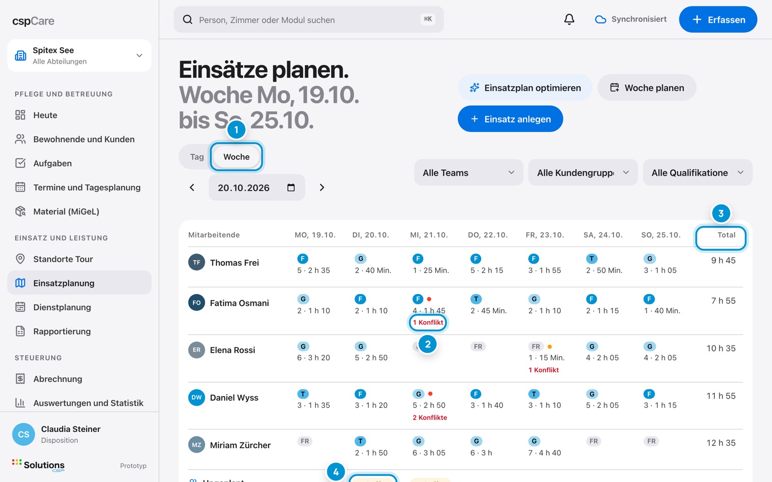Click the Material (MiGeL) package icon

tap(20, 211)
